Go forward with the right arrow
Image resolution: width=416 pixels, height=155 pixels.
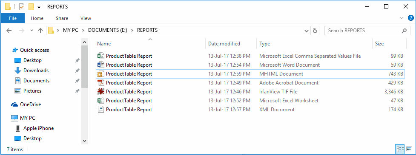coord(22,31)
